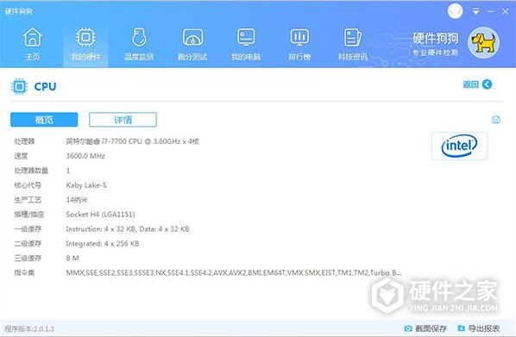Click the Intel logo thumbnail

point(459,146)
